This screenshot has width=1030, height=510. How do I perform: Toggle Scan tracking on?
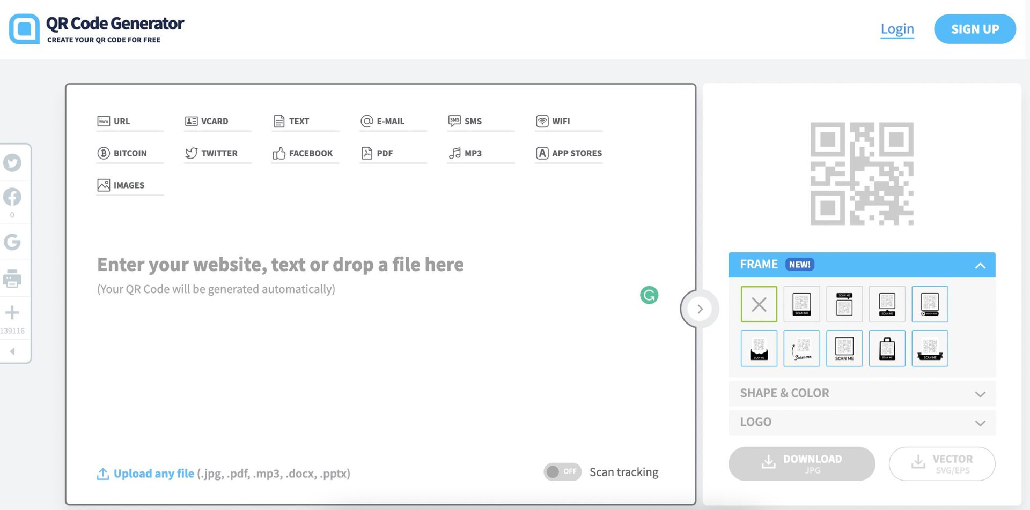pyautogui.click(x=562, y=472)
